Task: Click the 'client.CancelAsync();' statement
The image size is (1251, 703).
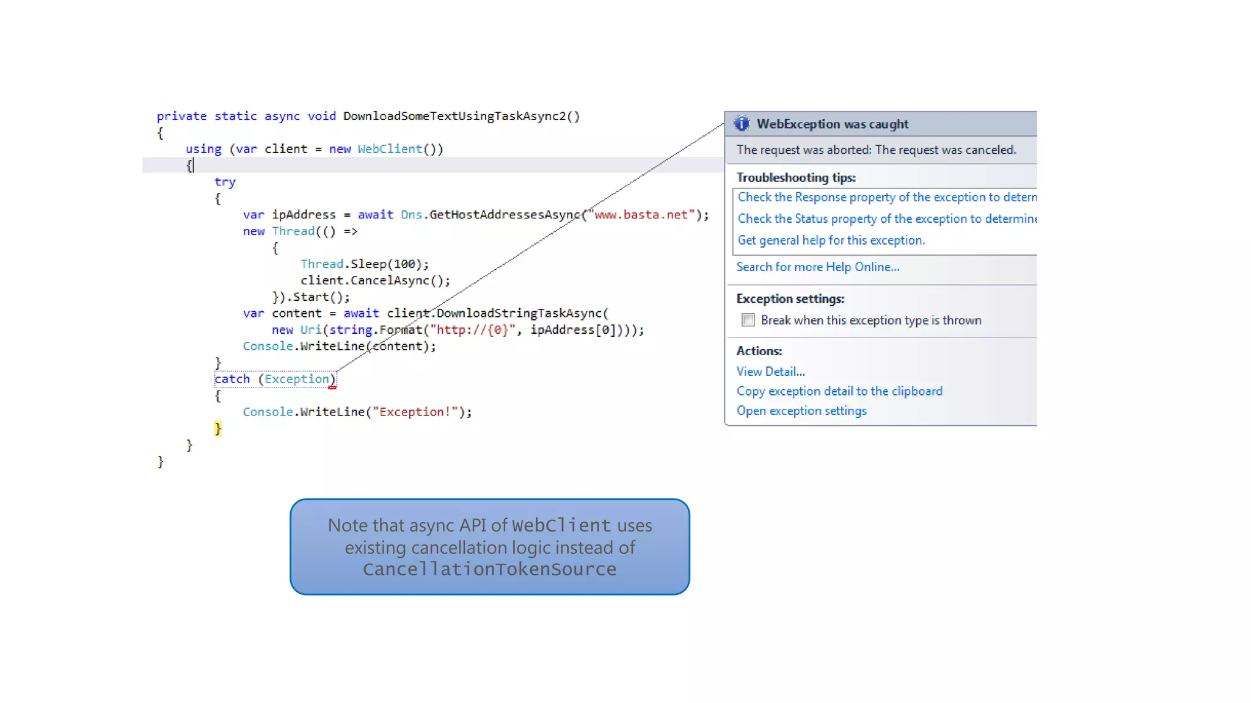Action: point(375,281)
